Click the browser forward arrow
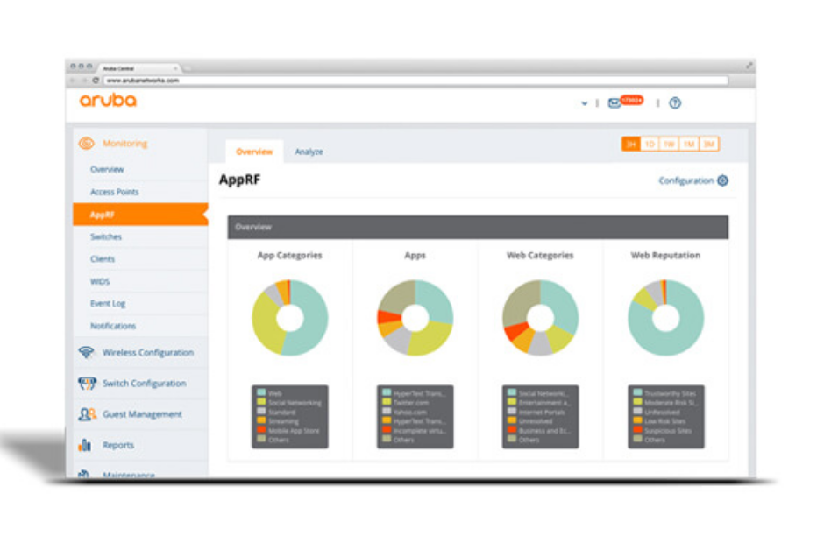Image resolution: width=831 pixels, height=550 pixels. [x=84, y=81]
